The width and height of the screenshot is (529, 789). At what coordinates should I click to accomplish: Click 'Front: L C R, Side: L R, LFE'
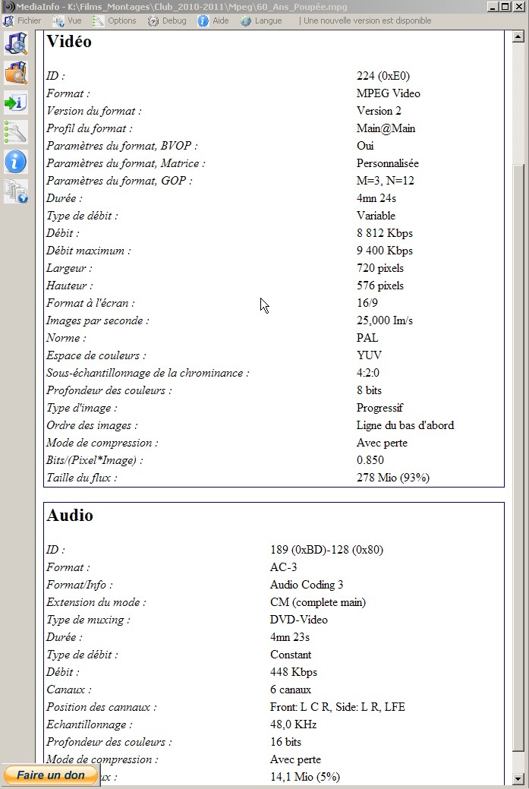[338, 707]
